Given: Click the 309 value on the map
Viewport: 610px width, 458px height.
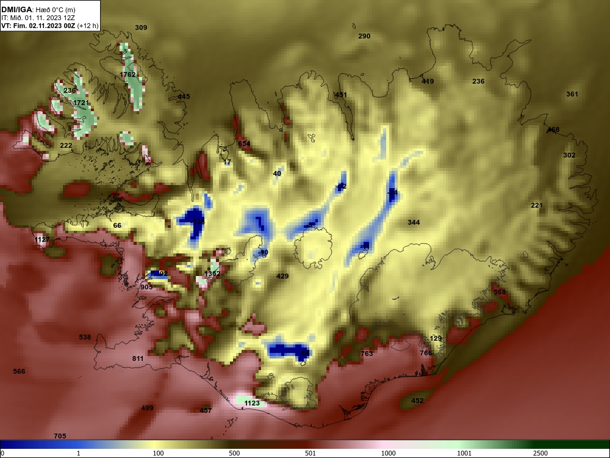Looking at the screenshot, I should (x=141, y=27).
